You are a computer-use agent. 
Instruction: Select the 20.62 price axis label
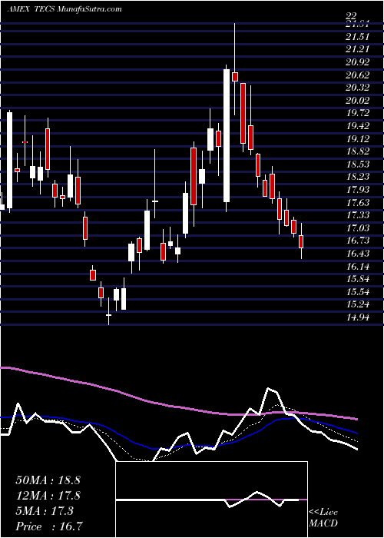[x=357, y=75]
